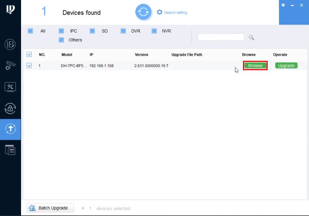Image resolution: width=309 pixels, height=216 pixels.
Task: Toggle the All device filter checkbox
Action: click(x=30, y=31)
